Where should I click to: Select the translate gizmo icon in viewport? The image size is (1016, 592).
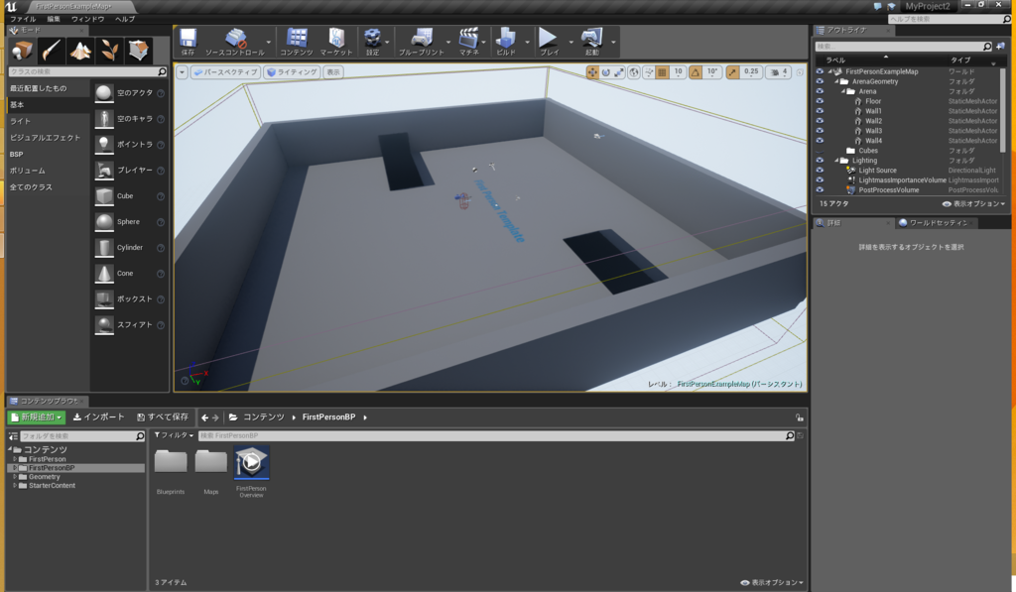click(592, 72)
